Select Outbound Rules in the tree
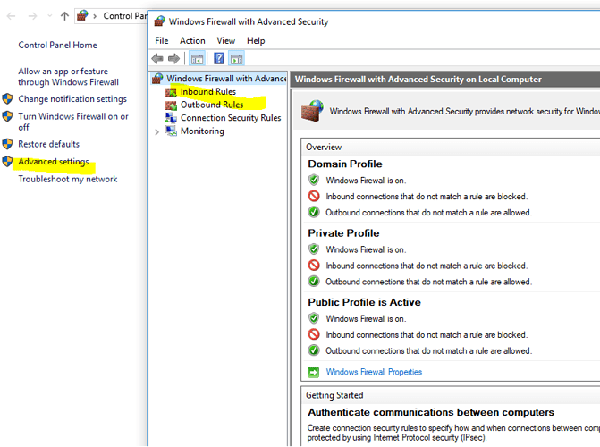The width and height of the screenshot is (600, 447). pos(212,105)
